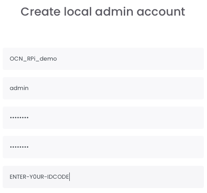Place cursor in the 'OCN_RPi_demo' text
207x193 pixels.
point(33,59)
